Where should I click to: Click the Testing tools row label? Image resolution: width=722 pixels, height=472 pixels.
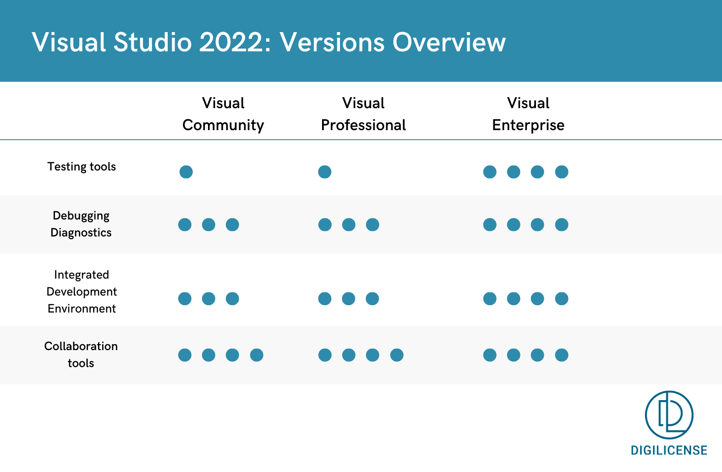click(x=82, y=167)
